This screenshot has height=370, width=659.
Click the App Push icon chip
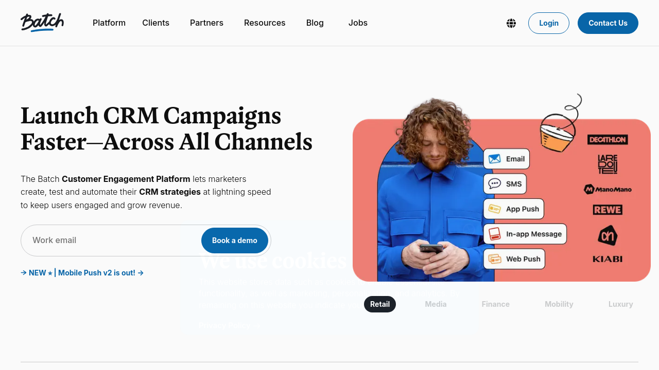click(514, 209)
